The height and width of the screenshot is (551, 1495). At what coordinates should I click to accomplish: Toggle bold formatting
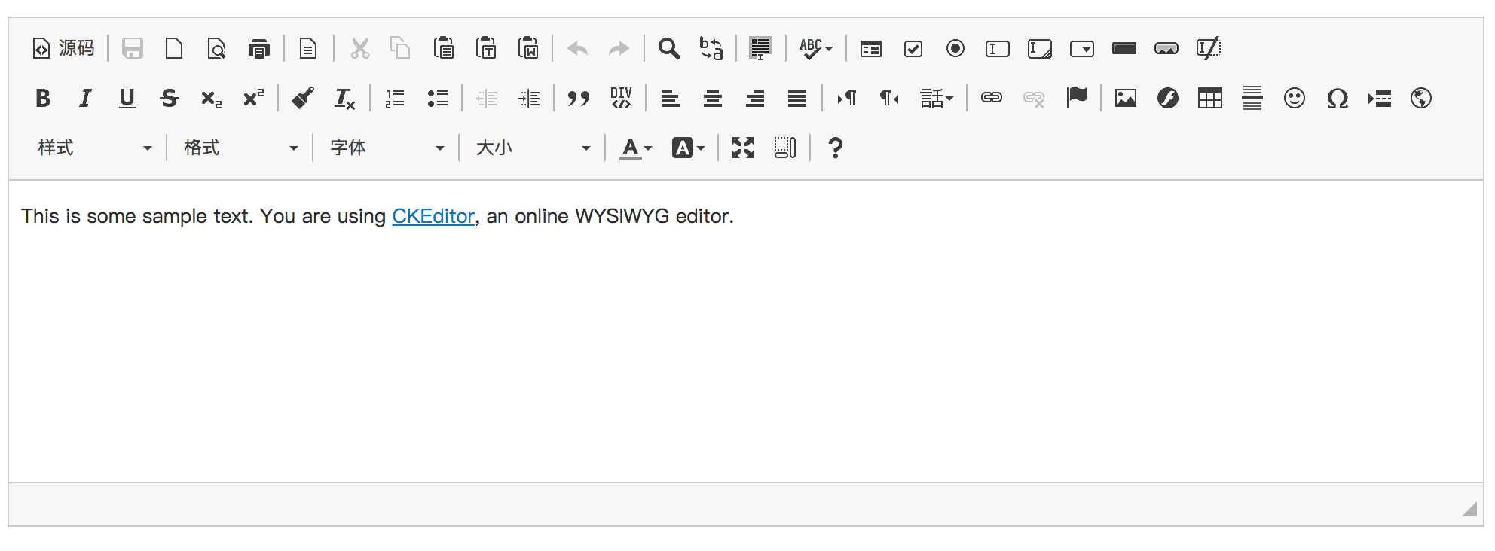(43, 99)
